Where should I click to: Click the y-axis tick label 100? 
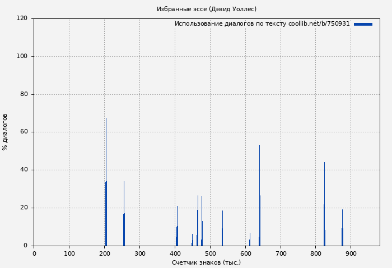(x=22, y=56)
